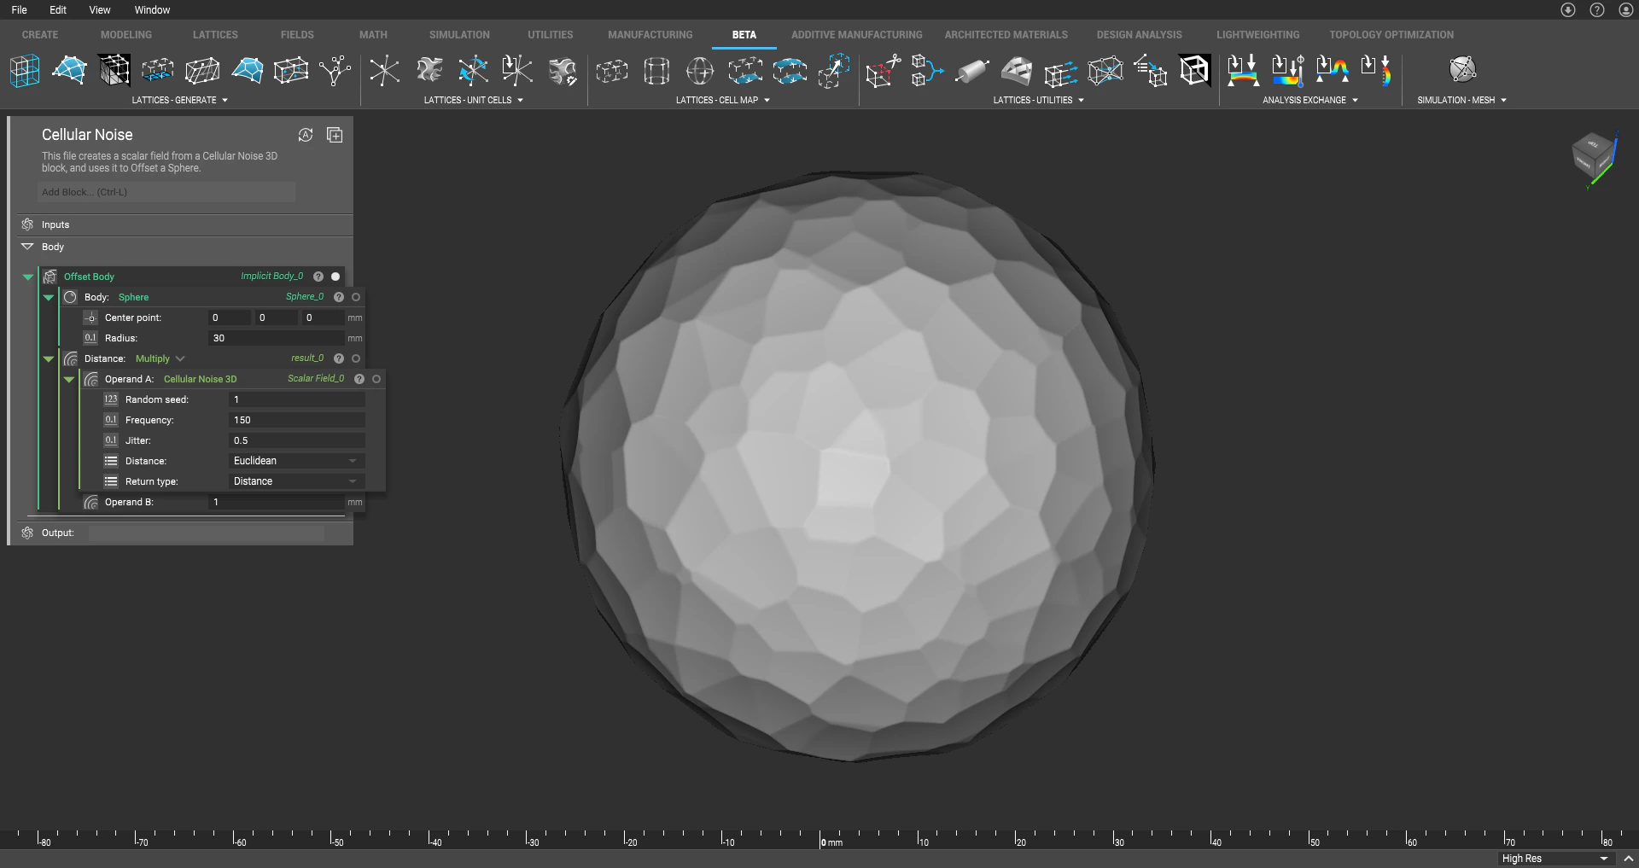Image resolution: width=1639 pixels, height=868 pixels.
Task: Select the cylinder unit cell tool
Action: (x=656, y=71)
